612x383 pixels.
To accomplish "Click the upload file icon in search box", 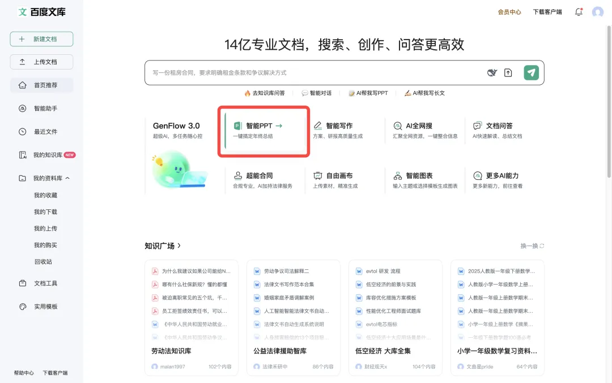I will click(508, 72).
